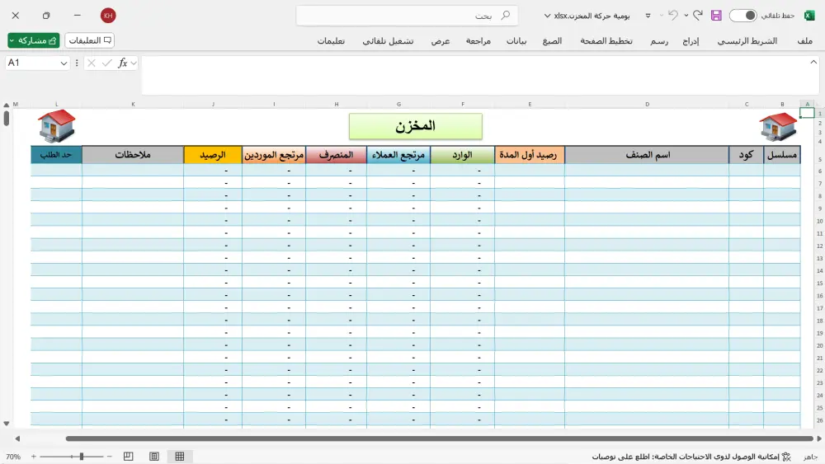Viewport: 825px width, 464px height.
Task: Click the search magnifier icon
Action: pos(505,15)
